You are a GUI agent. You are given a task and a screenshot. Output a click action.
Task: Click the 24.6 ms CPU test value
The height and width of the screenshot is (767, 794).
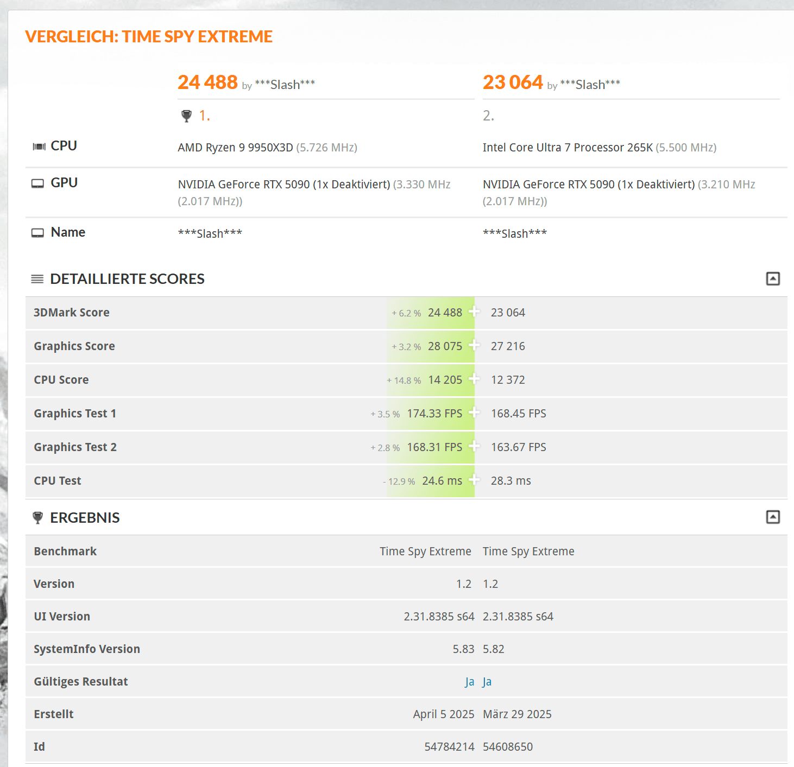[x=442, y=481]
